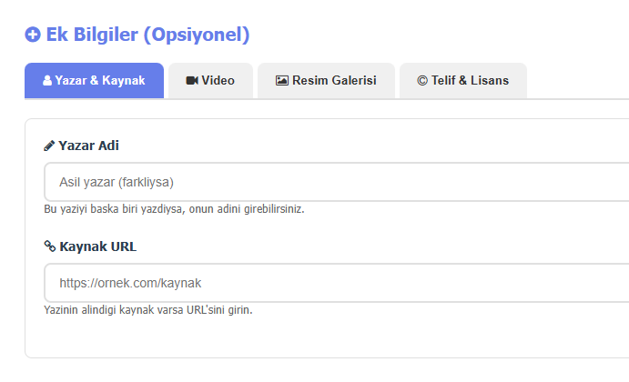This screenshot has width=629, height=382.
Task: Click the picture icon in Resim Galerisi tab
Action: (x=282, y=81)
